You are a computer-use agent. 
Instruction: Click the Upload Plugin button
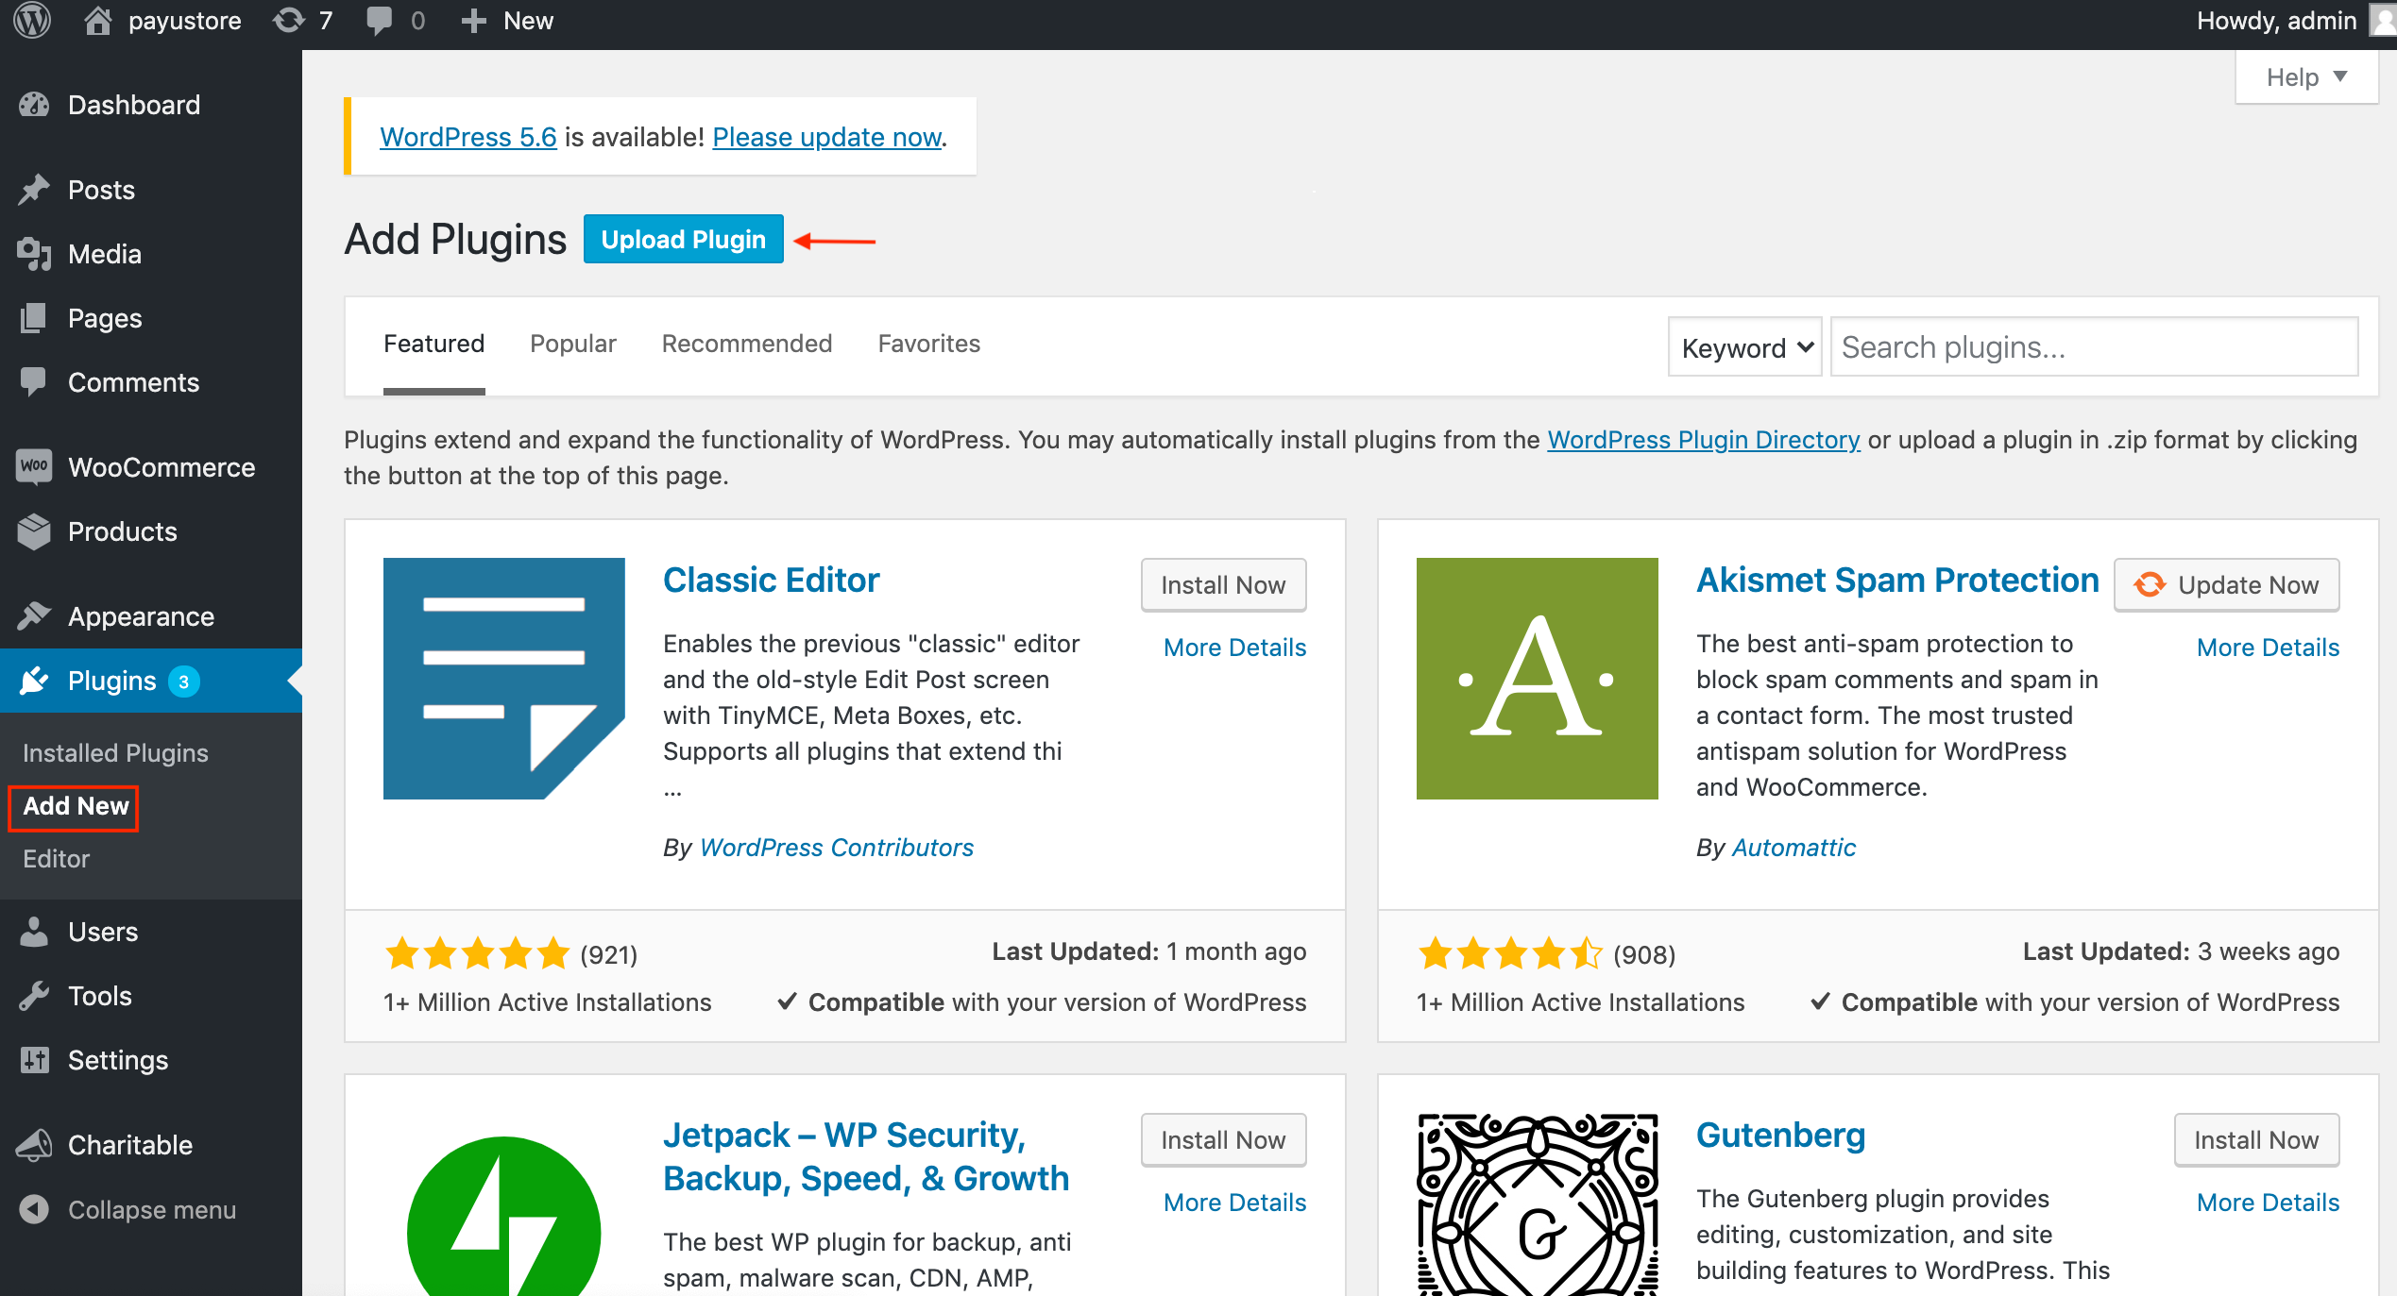click(x=683, y=240)
